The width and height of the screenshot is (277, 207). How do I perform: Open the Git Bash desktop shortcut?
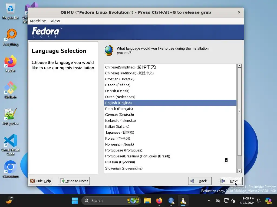coord(11,90)
